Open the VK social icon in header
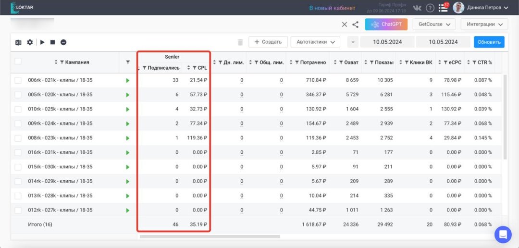This screenshot has width=519, height=248. pos(417,8)
